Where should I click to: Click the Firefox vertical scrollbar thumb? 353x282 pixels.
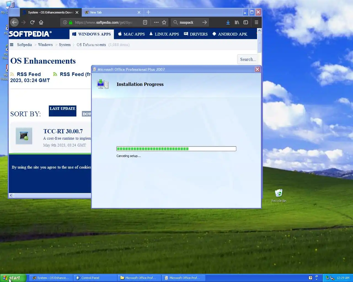pos(259,43)
